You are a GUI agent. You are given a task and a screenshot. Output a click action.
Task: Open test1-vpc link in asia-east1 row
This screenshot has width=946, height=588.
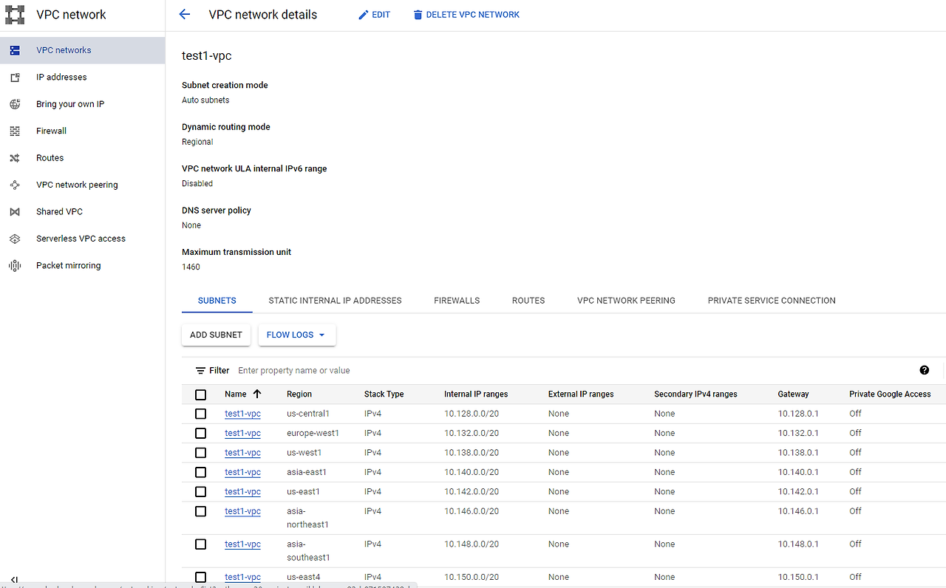pyautogui.click(x=242, y=473)
